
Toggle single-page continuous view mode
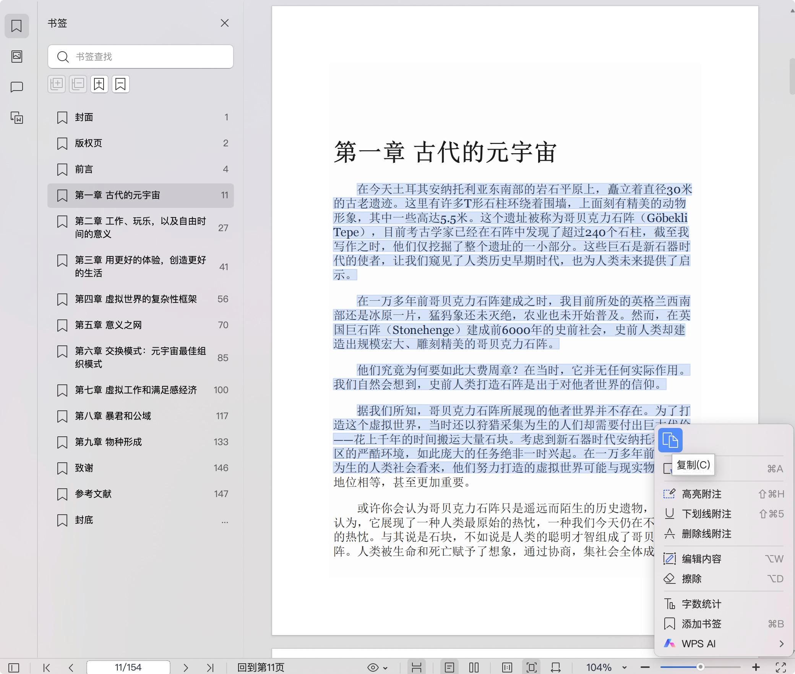point(449,668)
